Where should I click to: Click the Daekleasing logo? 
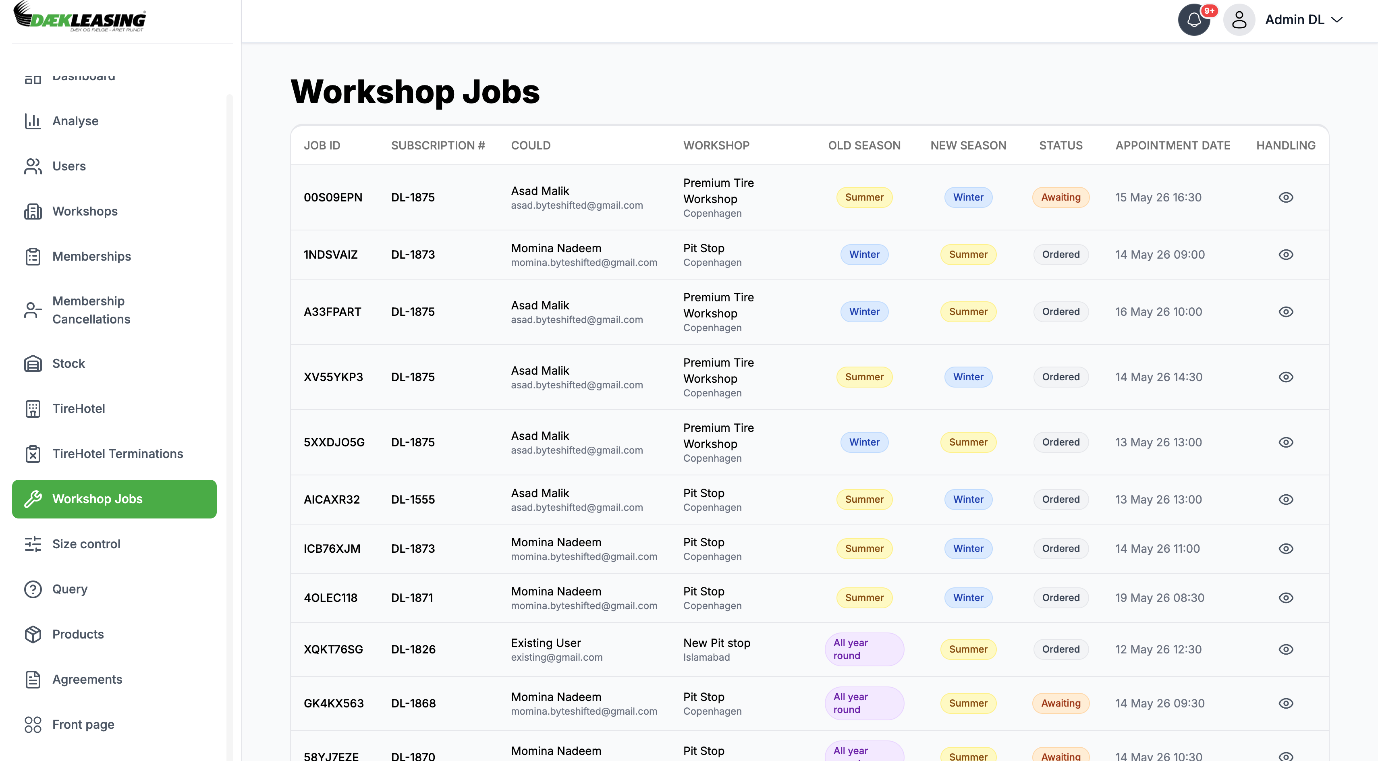click(x=80, y=17)
